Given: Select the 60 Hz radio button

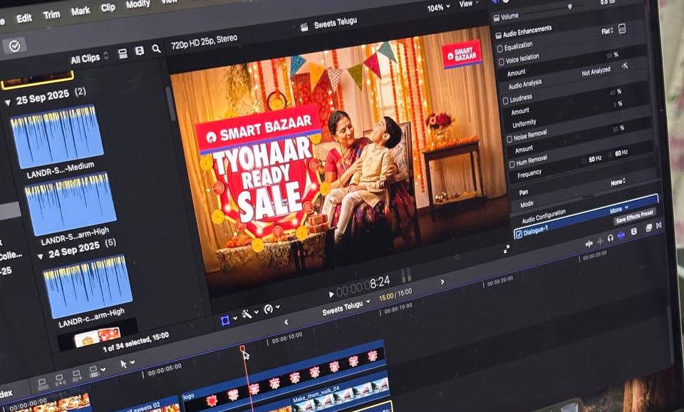Looking at the screenshot, I should pos(610,155).
